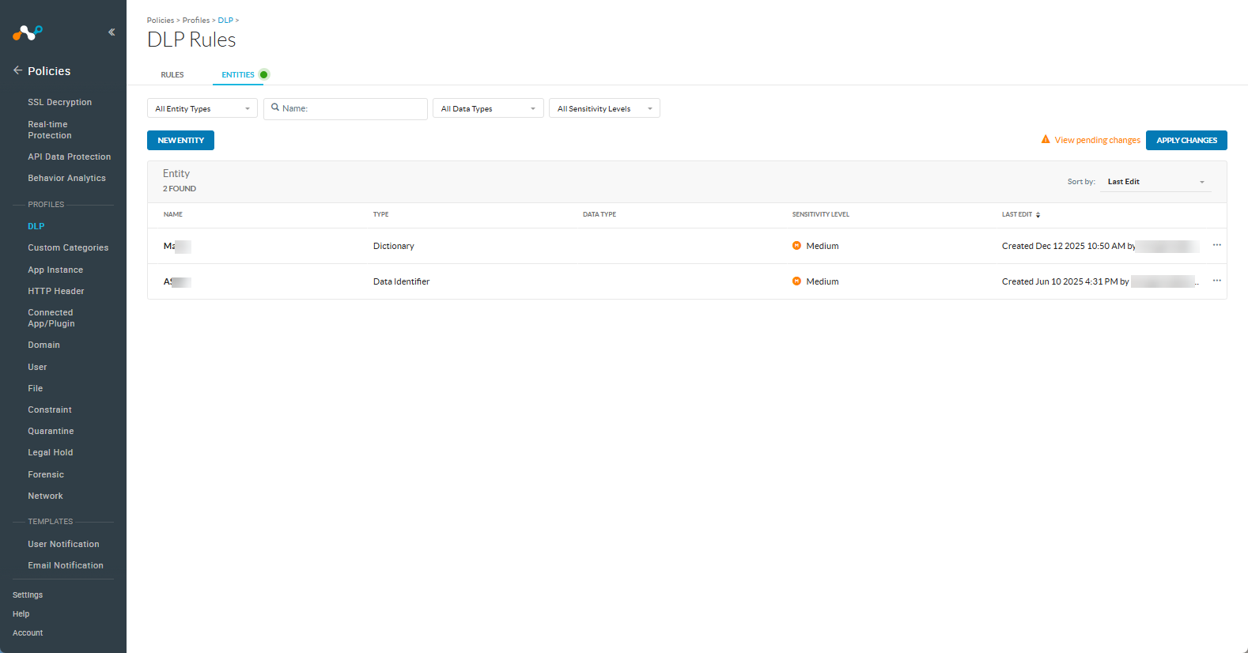The height and width of the screenshot is (653, 1248).
Task: Click 'Created Jun 10 2025 4:31 PM' text
Action: click(x=1060, y=281)
